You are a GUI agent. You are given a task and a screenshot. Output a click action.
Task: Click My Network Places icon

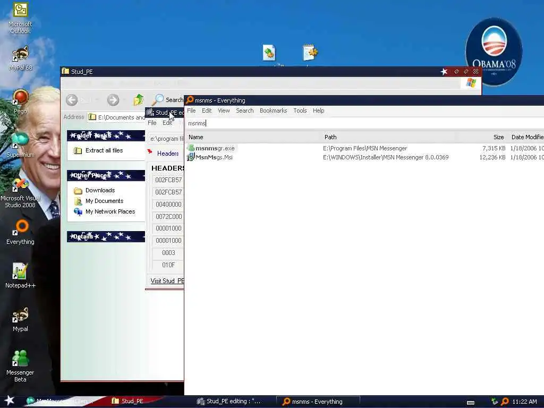(78, 211)
